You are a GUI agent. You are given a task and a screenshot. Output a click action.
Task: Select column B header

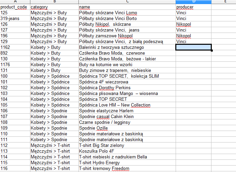pos(54,2)
